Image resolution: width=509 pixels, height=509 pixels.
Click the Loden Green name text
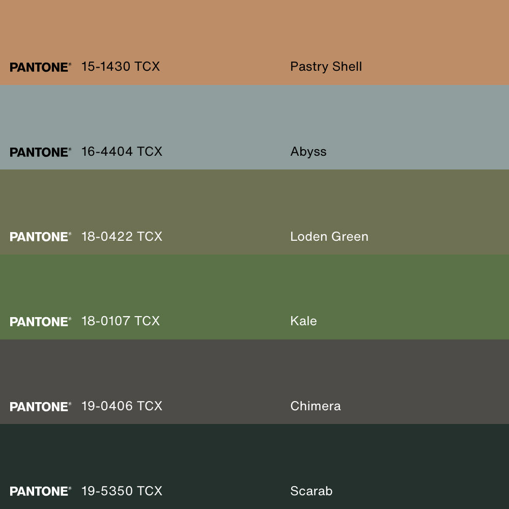[329, 237]
